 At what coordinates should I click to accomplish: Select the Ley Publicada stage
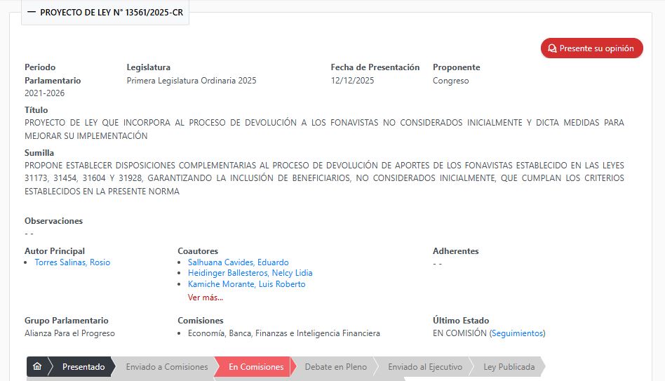point(509,367)
